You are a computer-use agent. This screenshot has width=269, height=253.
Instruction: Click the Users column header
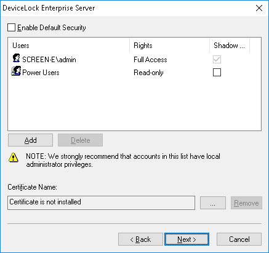coord(69,46)
